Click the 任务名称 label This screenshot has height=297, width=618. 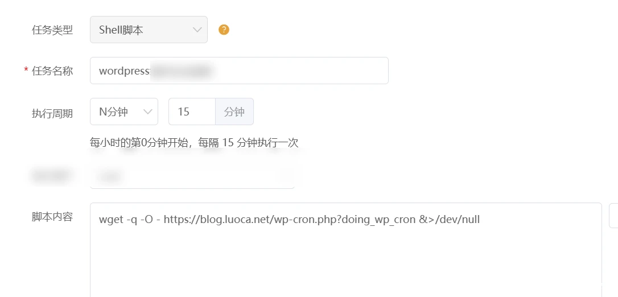pos(52,71)
